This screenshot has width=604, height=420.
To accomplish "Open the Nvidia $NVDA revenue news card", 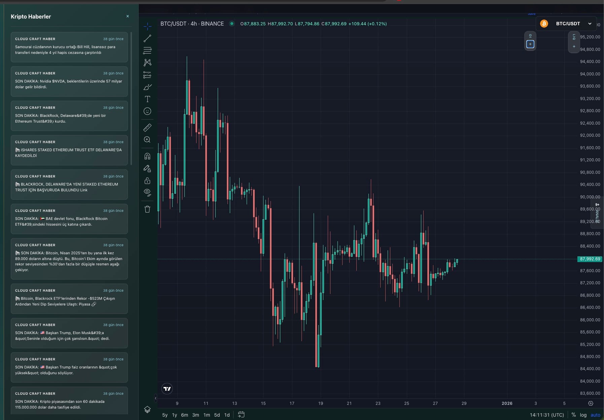I will pos(69,81).
